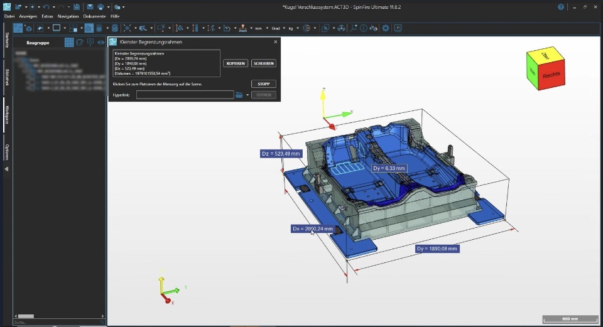Click the stamp tool icon
603x327 pixels.
tap(242, 28)
